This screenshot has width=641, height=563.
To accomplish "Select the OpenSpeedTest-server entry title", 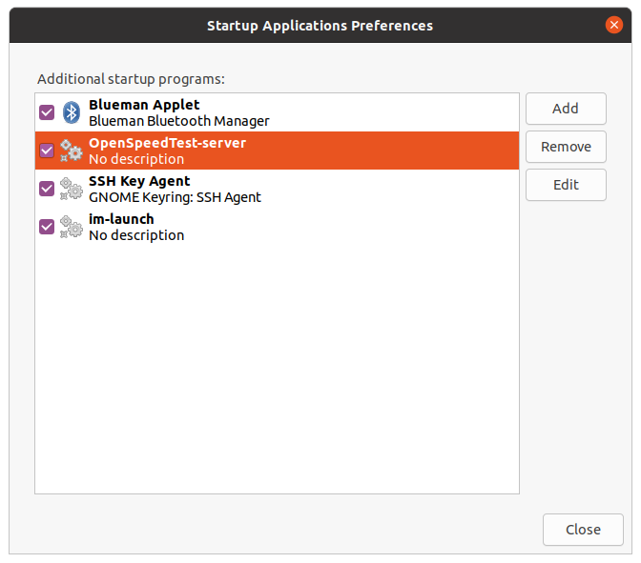I will click(x=167, y=143).
